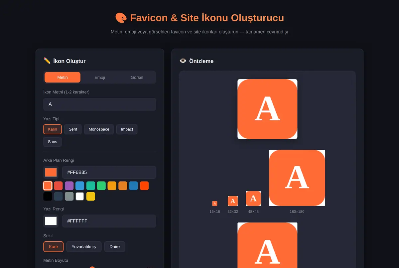Click the 180×180 preview icon

(297, 178)
